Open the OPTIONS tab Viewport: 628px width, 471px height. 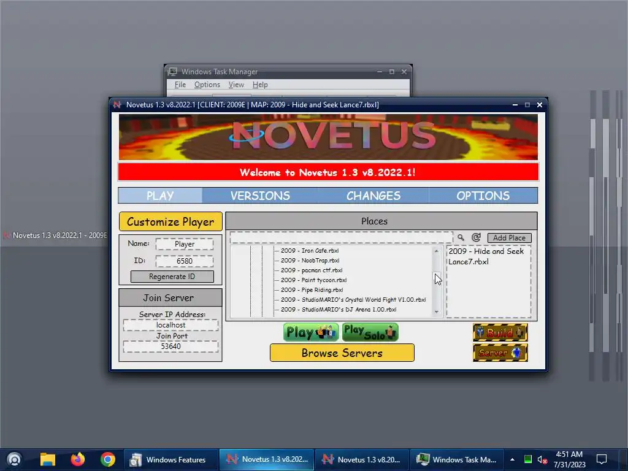(x=483, y=196)
